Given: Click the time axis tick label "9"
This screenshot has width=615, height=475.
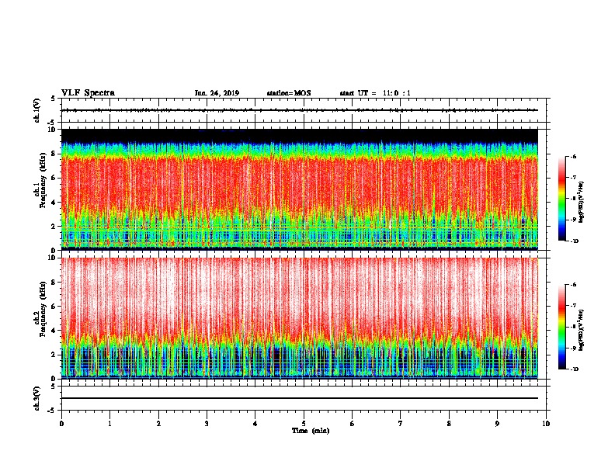Looking at the screenshot, I should [497, 424].
